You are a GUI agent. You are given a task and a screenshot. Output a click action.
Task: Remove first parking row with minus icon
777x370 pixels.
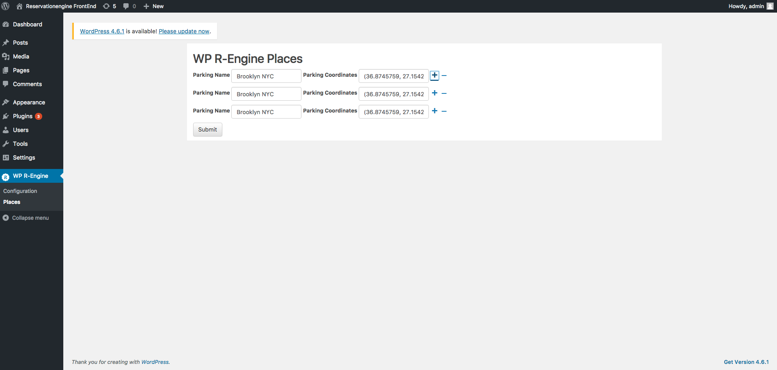click(444, 76)
